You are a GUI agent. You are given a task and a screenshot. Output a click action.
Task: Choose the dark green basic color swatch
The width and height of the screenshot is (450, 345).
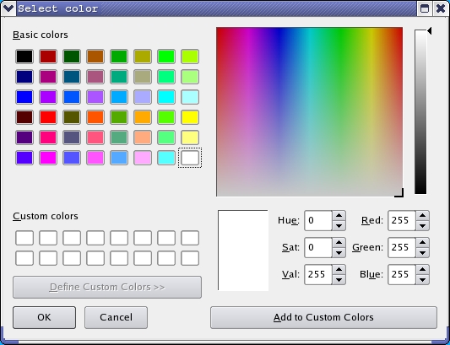click(x=72, y=57)
